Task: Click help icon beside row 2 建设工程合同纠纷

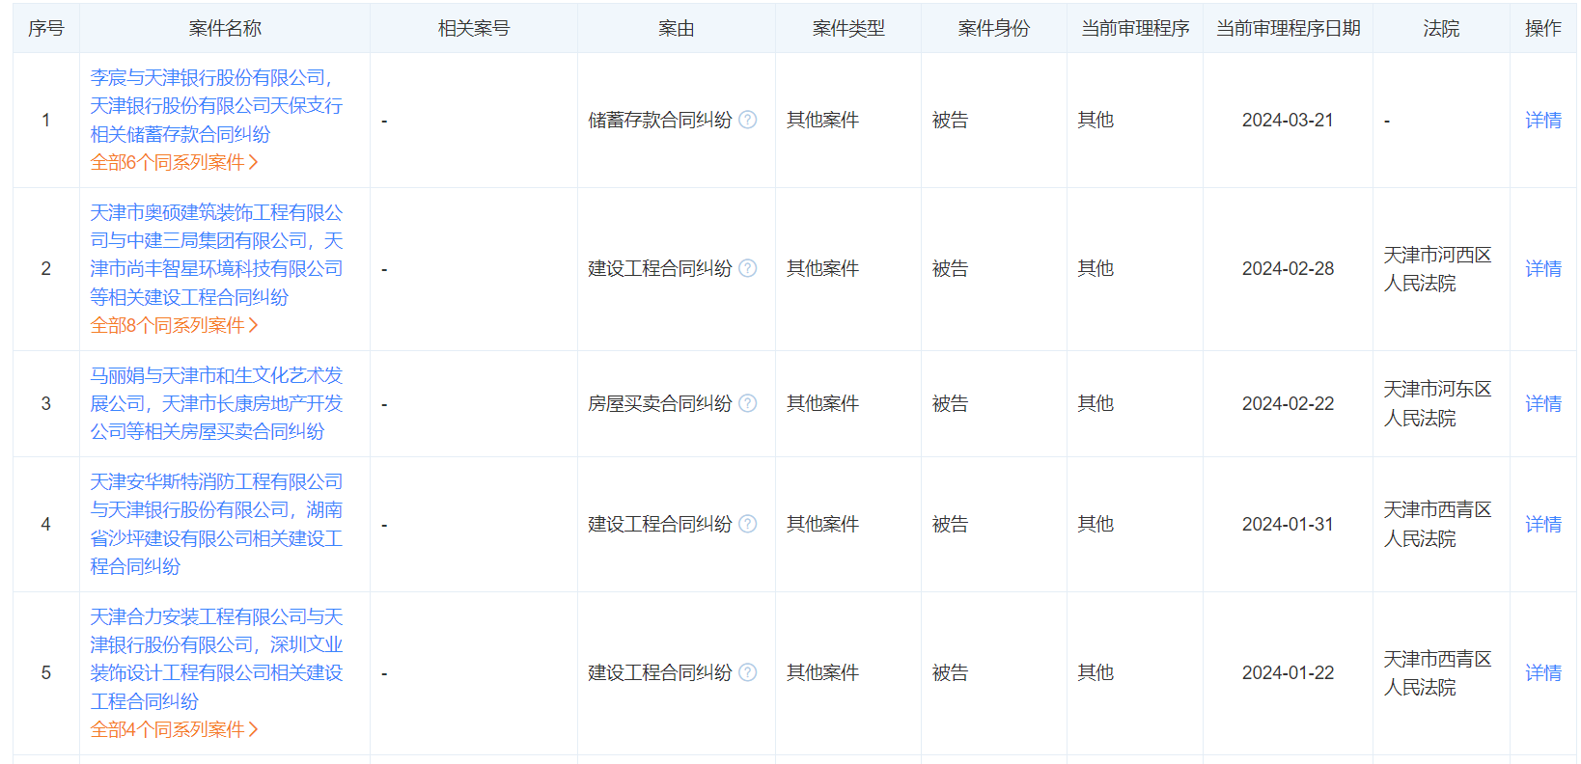Action: pyautogui.click(x=748, y=268)
